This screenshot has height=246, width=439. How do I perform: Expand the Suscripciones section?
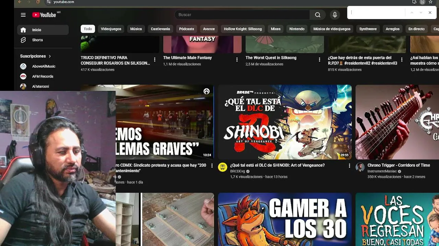[x=36, y=56]
